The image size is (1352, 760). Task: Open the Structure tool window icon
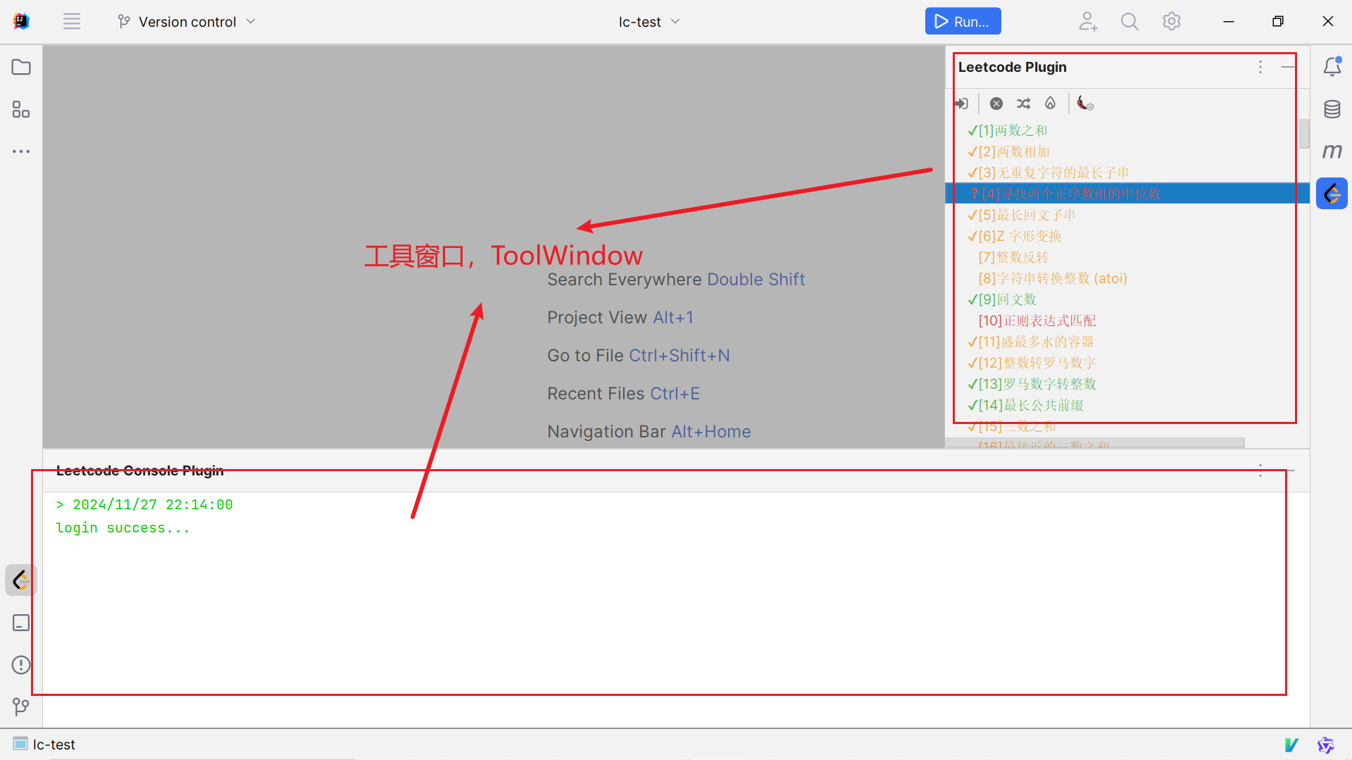21,109
